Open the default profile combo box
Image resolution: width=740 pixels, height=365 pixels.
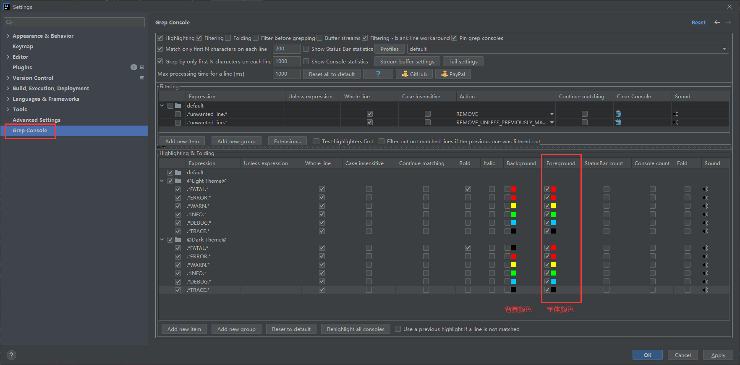click(x=568, y=49)
